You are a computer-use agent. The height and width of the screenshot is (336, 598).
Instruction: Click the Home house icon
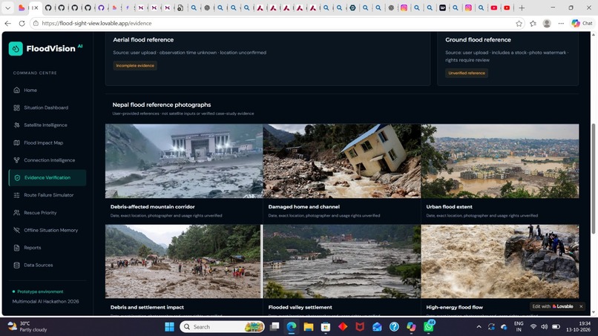pos(17,90)
